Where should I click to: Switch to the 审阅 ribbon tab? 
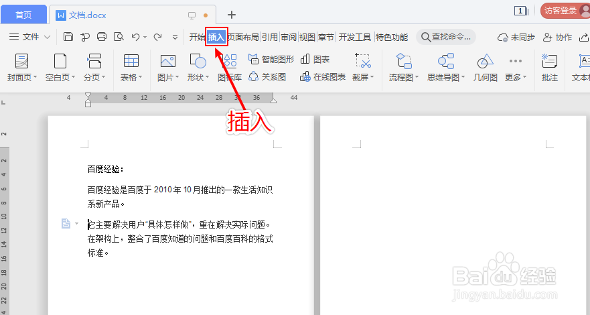click(x=289, y=37)
